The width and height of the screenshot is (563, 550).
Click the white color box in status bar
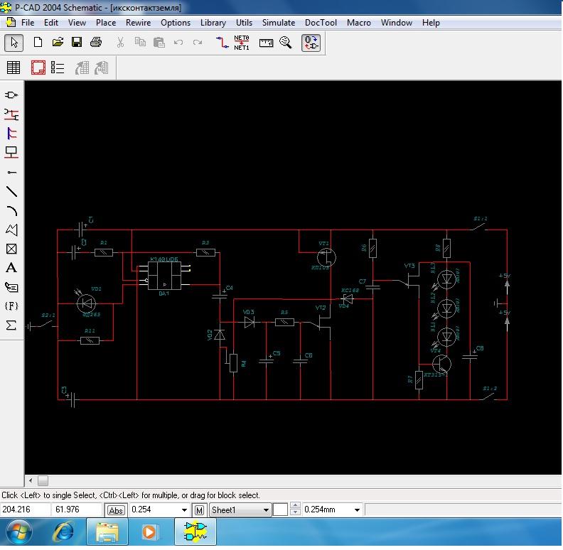pos(280,509)
